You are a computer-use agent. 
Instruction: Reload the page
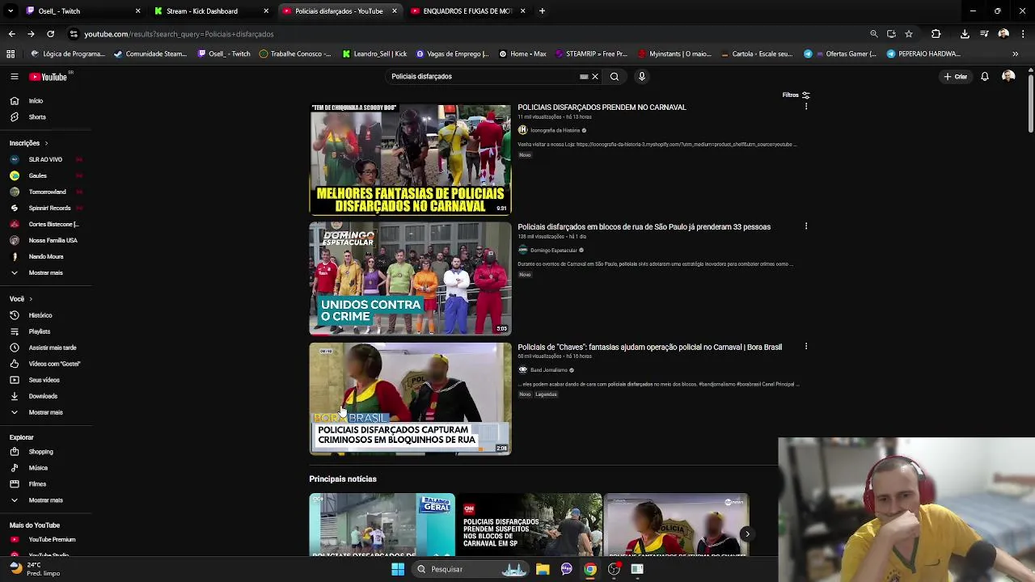[x=50, y=34]
